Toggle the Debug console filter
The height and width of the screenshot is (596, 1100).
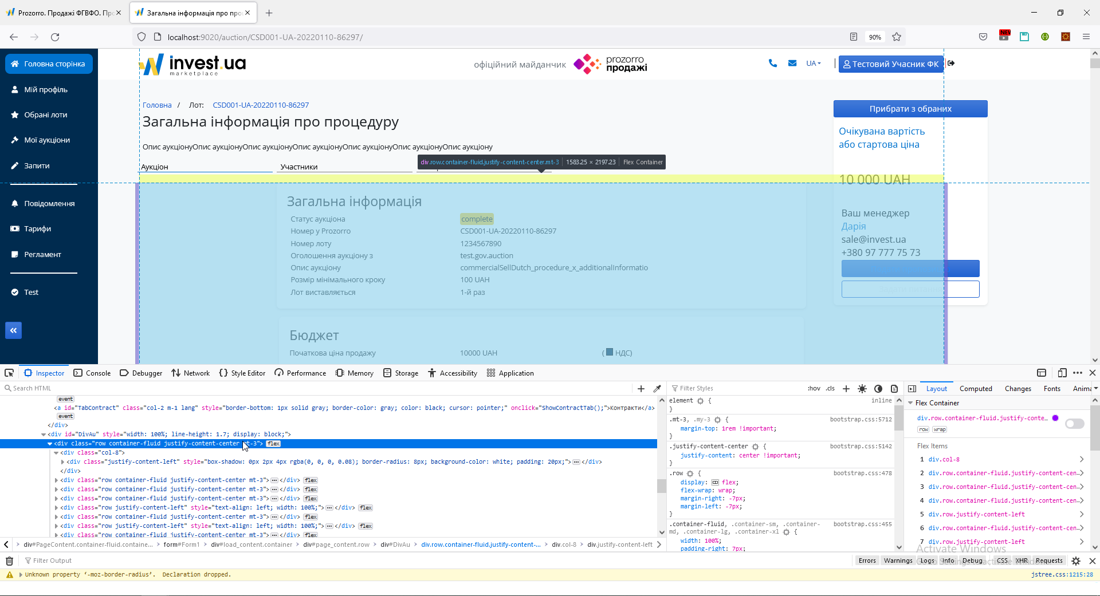(972, 561)
